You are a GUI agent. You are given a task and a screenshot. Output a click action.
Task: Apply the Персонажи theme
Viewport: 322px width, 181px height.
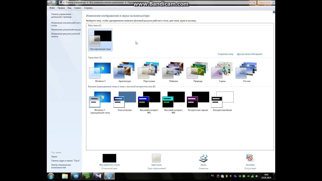click(149, 72)
